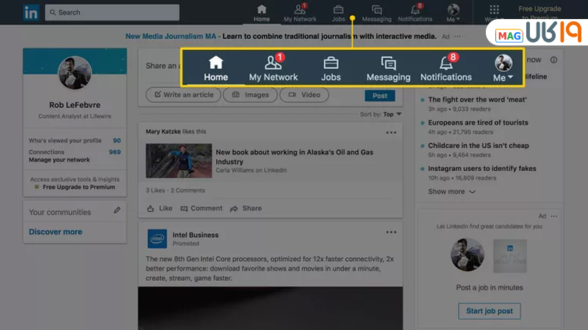
Task: Open the Sort by Top dropdown
Action: pos(381,114)
